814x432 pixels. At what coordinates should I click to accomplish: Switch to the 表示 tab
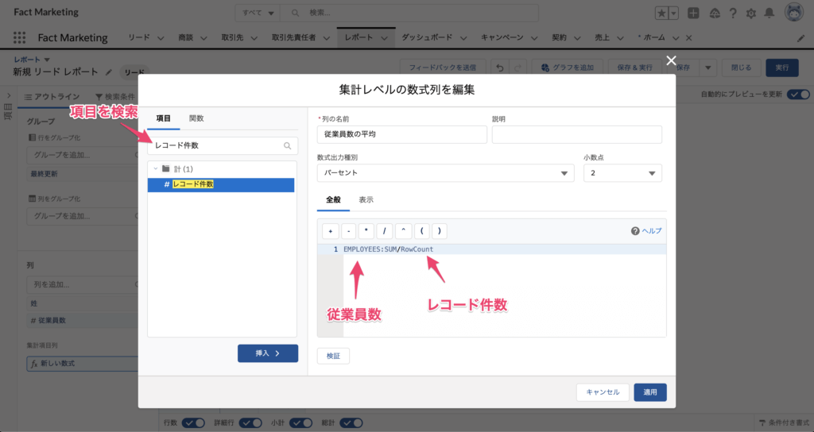click(366, 199)
